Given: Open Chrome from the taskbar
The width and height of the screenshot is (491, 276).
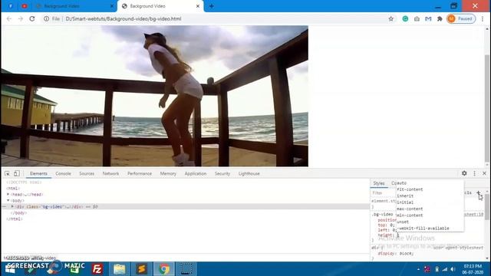Looking at the screenshot, I should (163, 269).
